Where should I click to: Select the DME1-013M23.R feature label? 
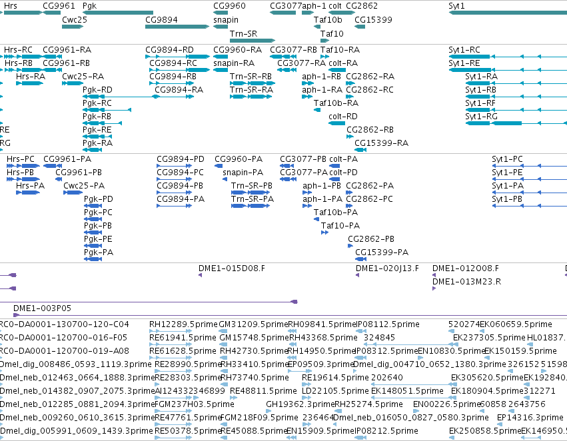[x=466, y=282]
